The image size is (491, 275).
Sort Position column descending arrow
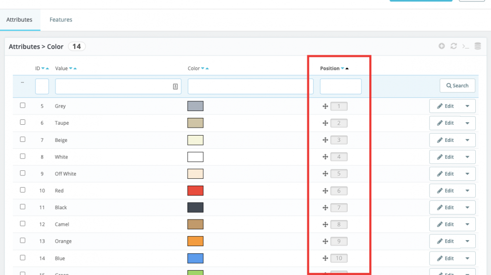click(342, 68)
